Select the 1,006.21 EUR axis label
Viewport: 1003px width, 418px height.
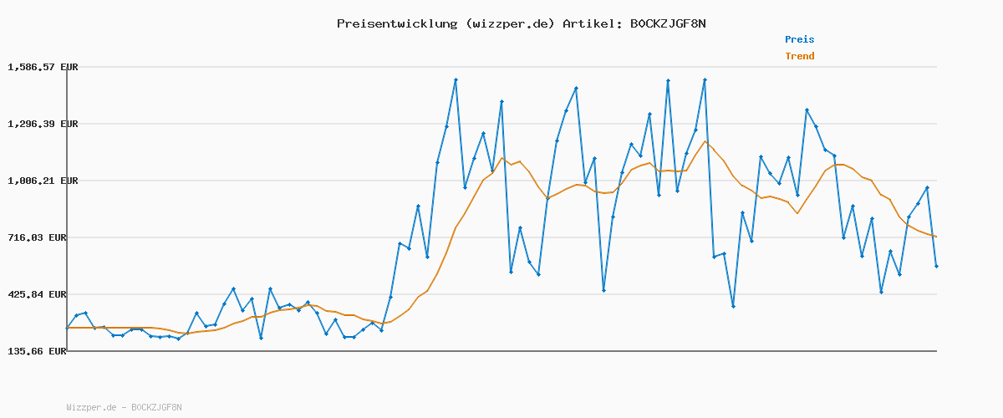pos(43,181)
